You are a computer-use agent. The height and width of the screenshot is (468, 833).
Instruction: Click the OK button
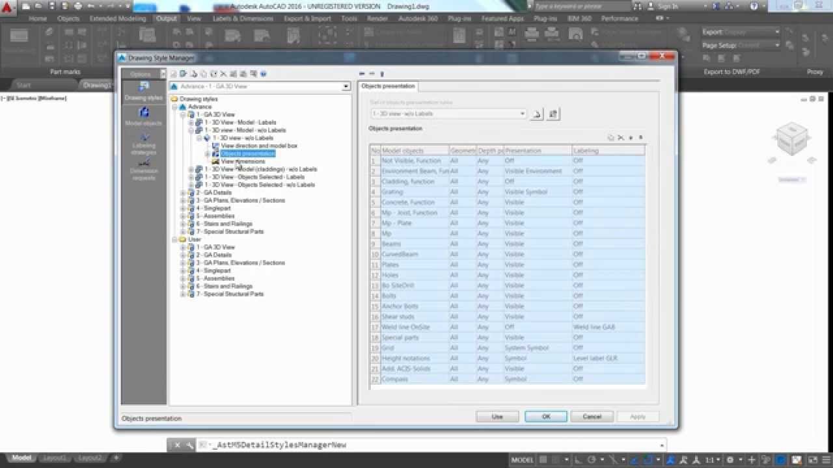546,417
